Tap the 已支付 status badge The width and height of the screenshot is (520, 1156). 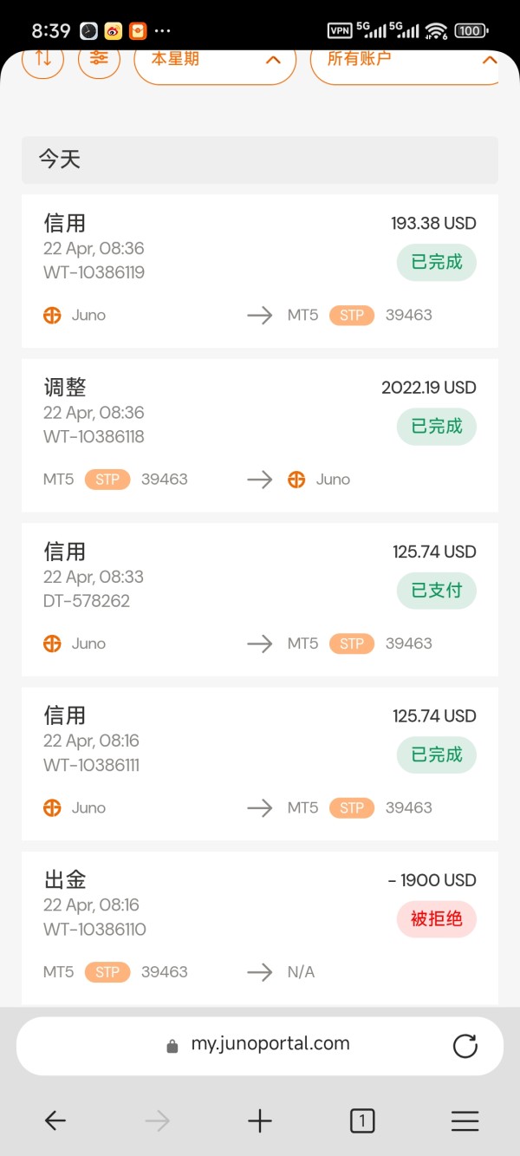click(437, 591)
